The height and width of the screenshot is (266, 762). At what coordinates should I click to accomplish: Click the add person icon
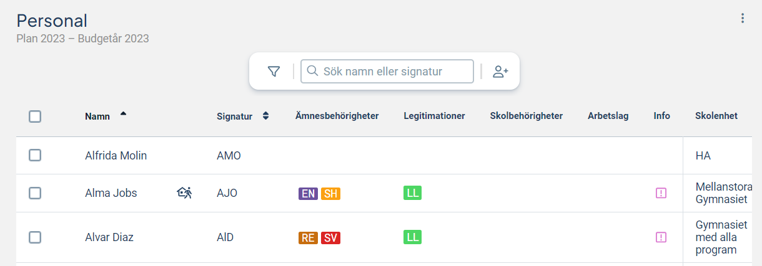[500, 72]
